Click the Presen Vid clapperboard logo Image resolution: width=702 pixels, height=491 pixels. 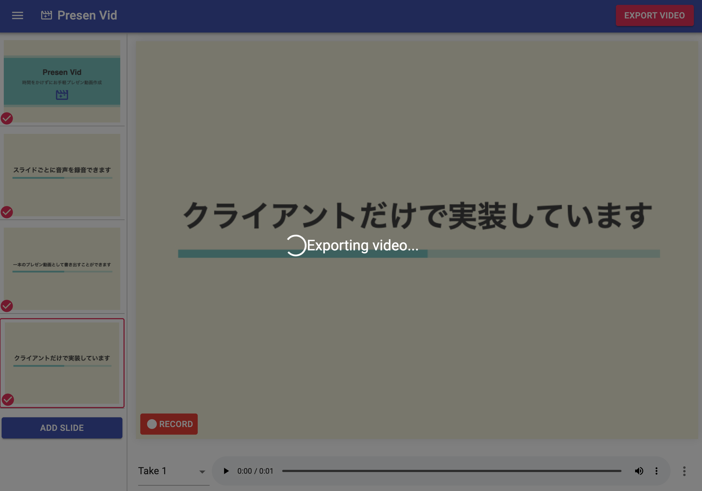(47, 15)
